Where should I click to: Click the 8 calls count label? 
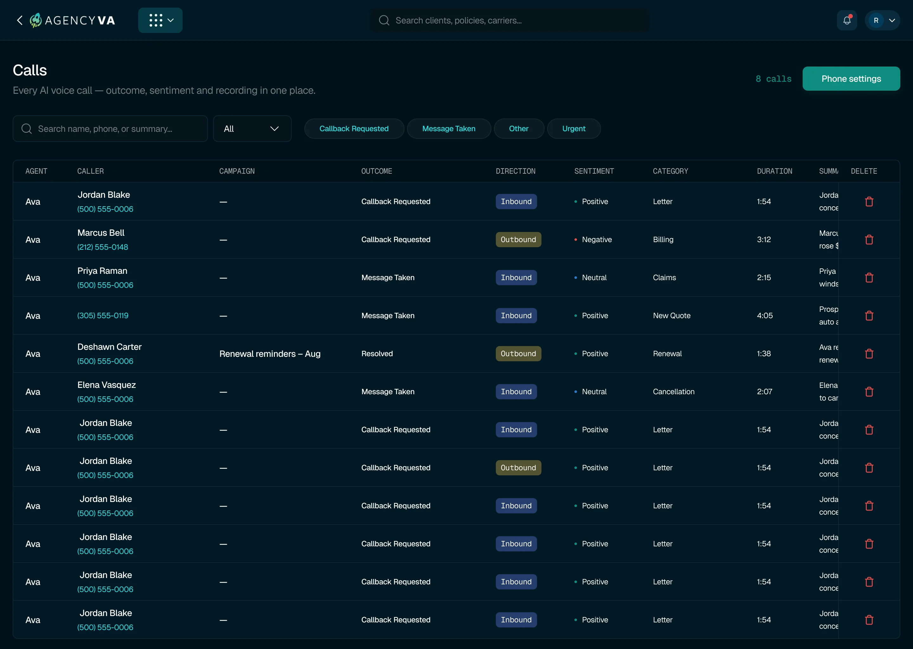click(x=773, y=79)
